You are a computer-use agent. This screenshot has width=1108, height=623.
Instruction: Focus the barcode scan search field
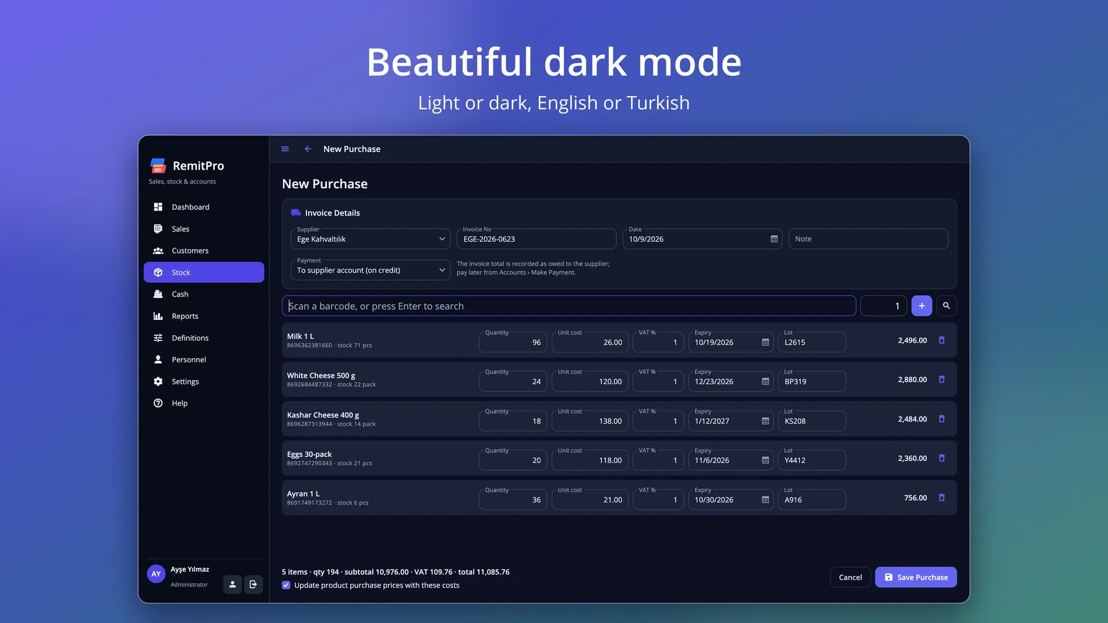569,306
